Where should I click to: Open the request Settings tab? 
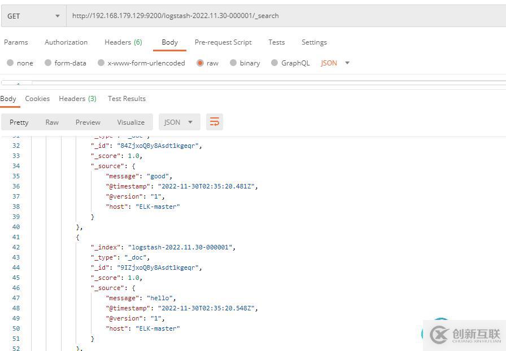(314, 42)
